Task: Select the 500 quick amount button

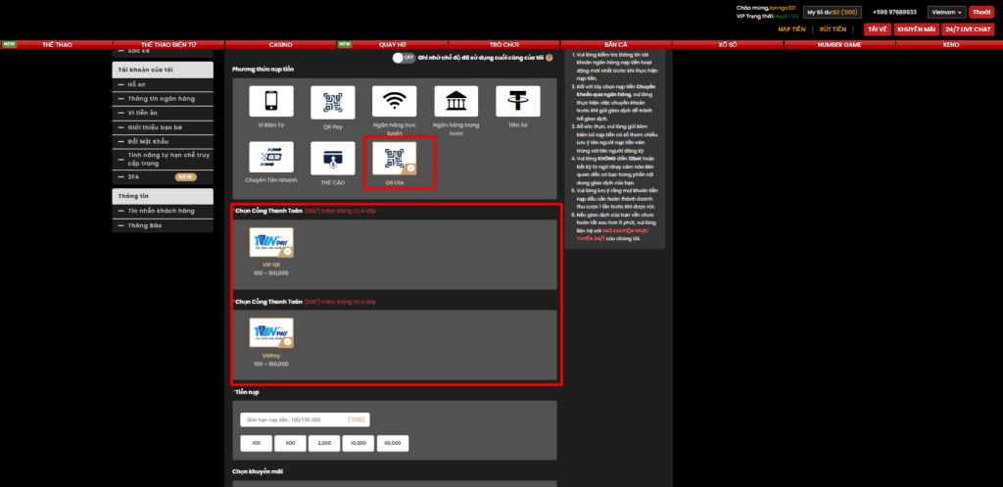Action: 290,443
